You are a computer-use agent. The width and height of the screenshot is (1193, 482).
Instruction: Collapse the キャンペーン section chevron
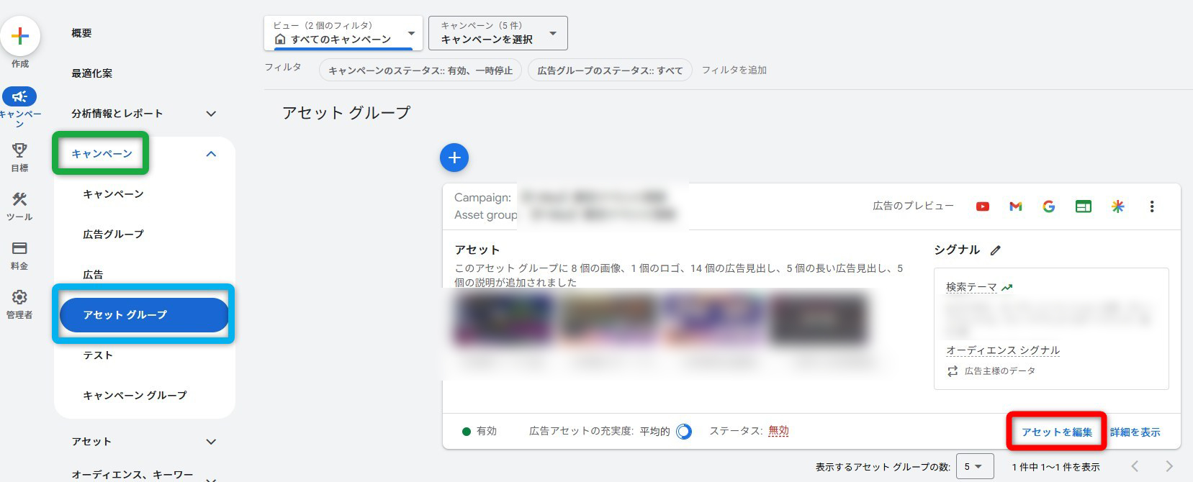tap(211, 154)
